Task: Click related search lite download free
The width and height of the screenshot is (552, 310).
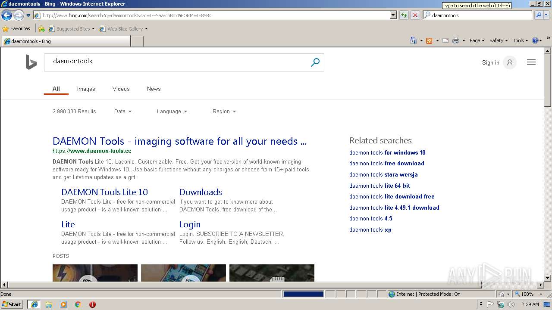Action: coord(392,196)
